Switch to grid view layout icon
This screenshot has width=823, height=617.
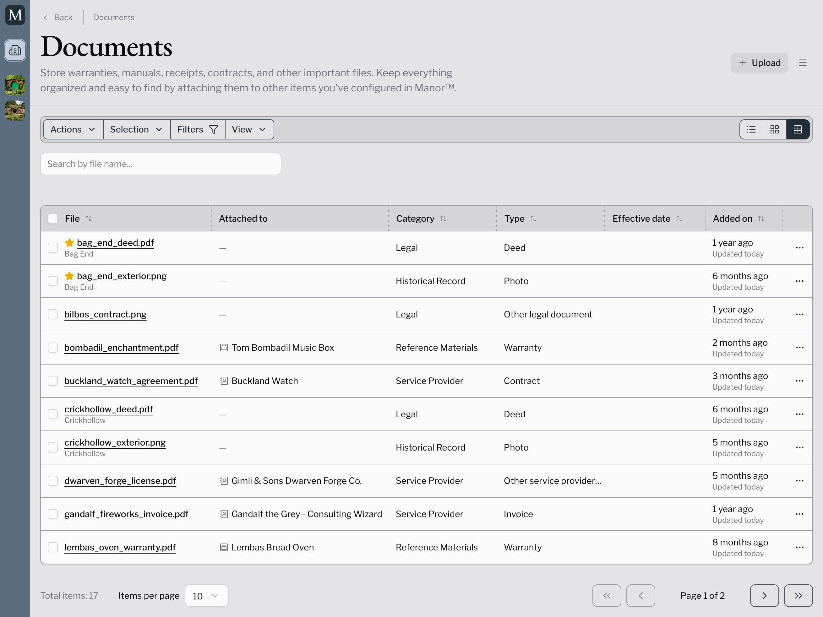(x=774, y=129)
